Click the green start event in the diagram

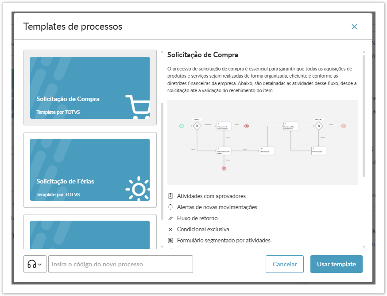click(x=182, y=126)
